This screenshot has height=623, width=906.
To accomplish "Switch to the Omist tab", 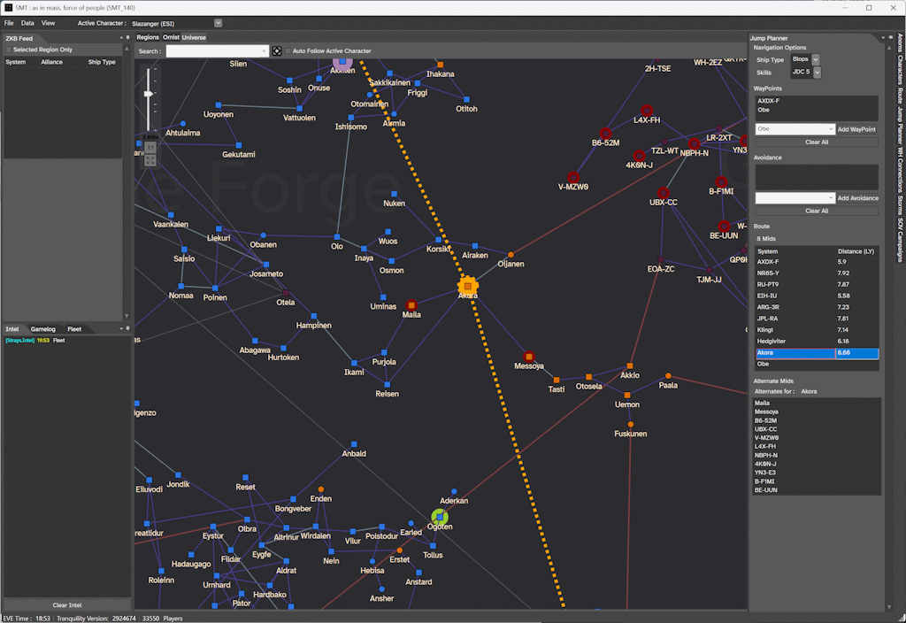I will 171,37.
